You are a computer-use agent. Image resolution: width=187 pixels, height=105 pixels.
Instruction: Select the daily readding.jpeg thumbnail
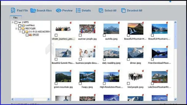(x=111, y=53)
